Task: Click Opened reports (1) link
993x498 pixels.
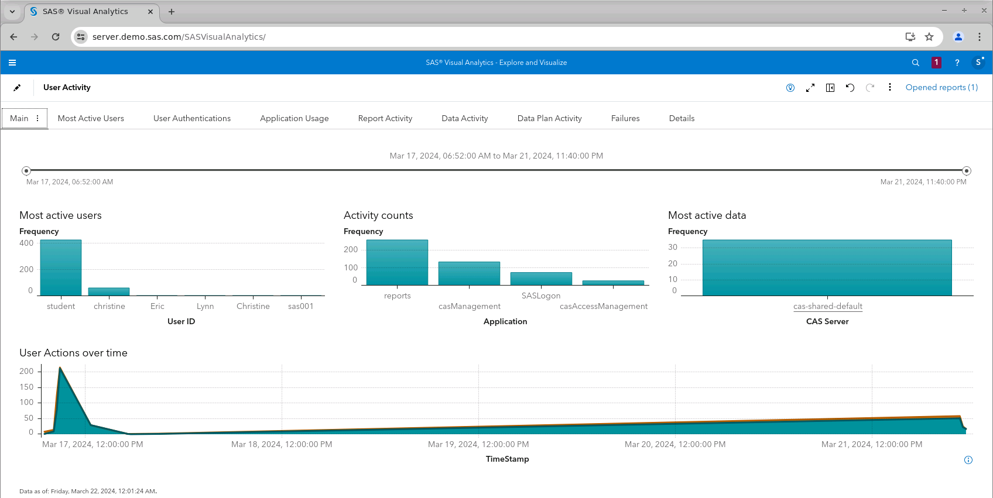Action: (x=941, y=87)
